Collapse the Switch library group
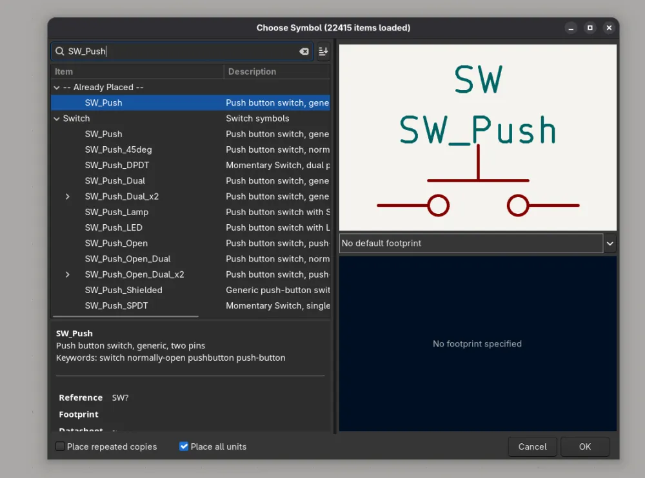 point(57,119)
